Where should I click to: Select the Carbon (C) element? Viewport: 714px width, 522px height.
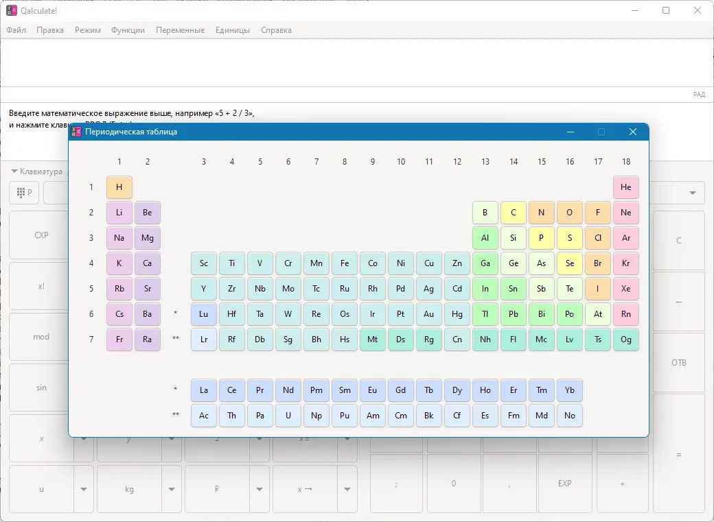(x=514, y=213)
